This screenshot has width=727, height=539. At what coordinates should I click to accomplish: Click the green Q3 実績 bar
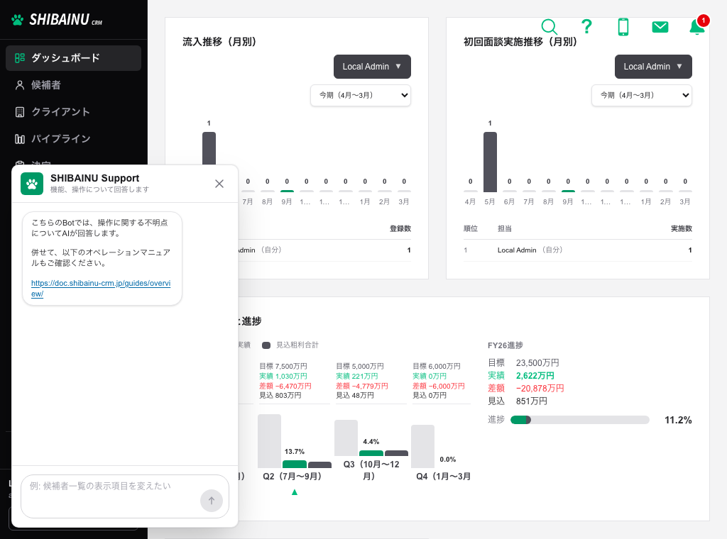pos(371,453)
